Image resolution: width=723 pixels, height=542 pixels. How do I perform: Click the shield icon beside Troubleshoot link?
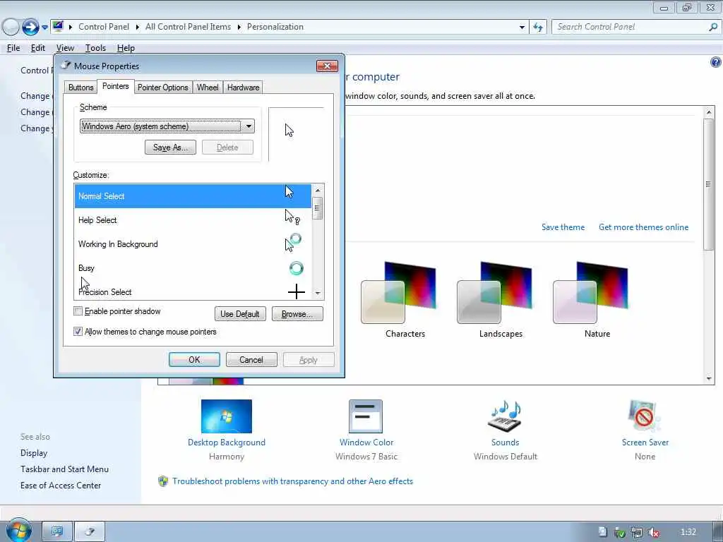163,481
